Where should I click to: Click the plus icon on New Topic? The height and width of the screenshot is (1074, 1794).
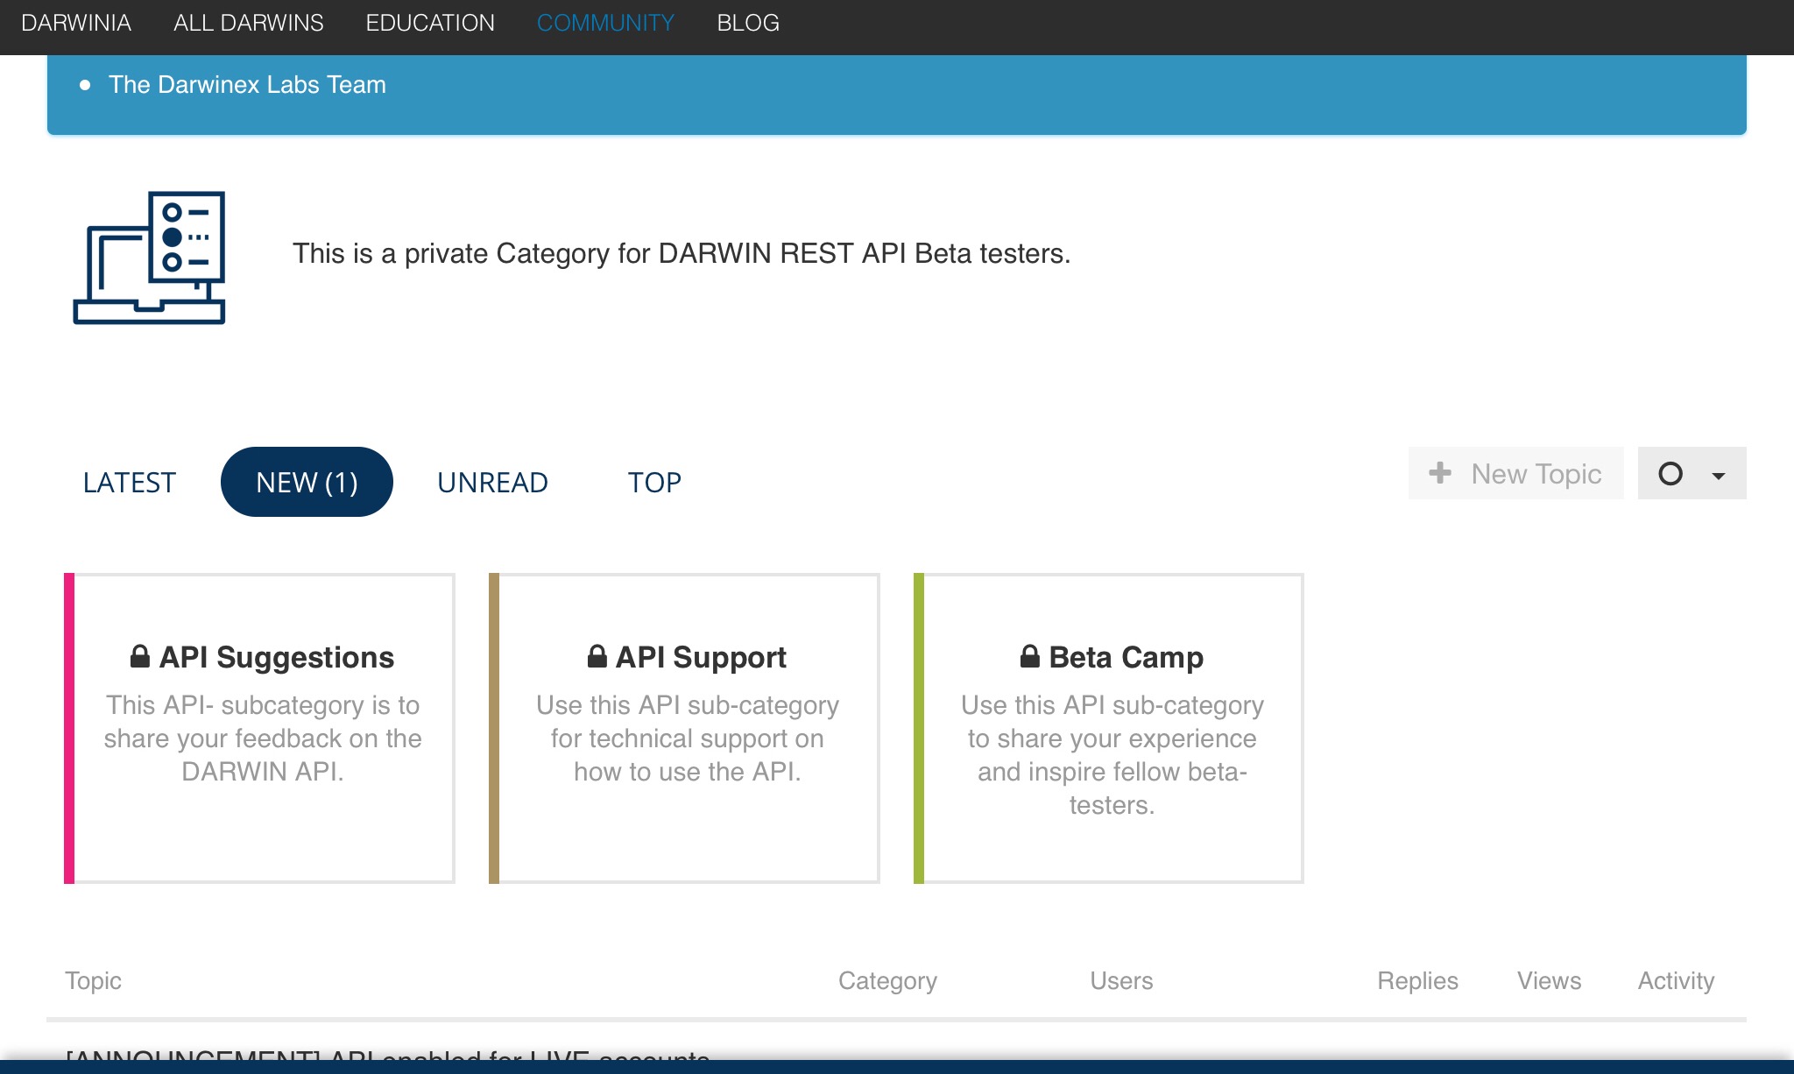click(1440, 473)
